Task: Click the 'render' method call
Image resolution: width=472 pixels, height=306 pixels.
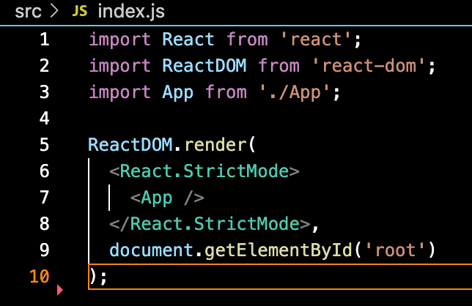Action: [215, 145]
